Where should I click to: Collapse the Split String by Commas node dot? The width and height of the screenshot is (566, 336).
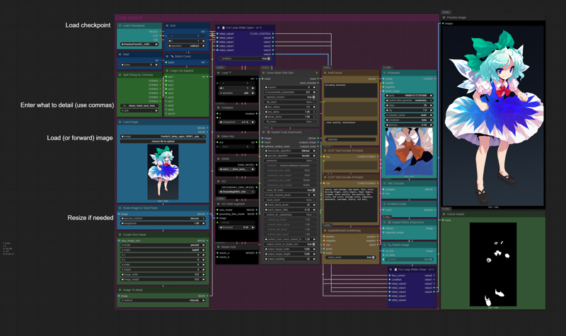click(120, 75)
